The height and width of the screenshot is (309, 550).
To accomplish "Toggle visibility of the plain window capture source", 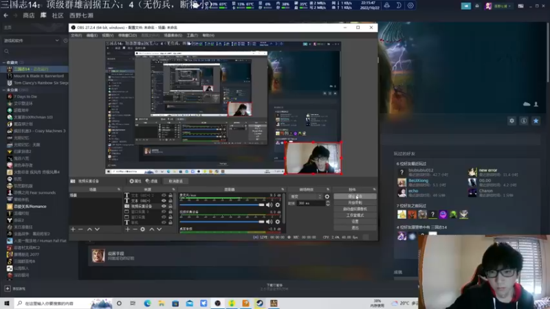I will coord(164,217).
